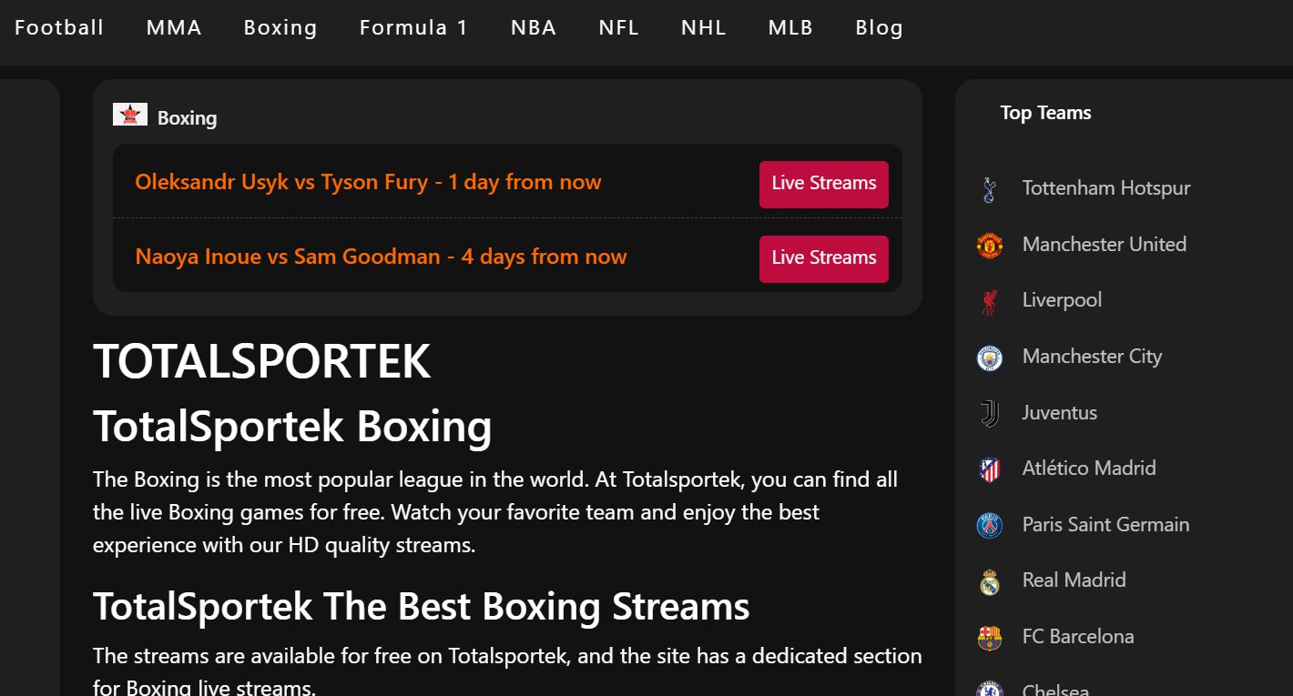Open the Tottenham Hotspur team link
Viewport: 1293px width, 696px height.
1106,188
